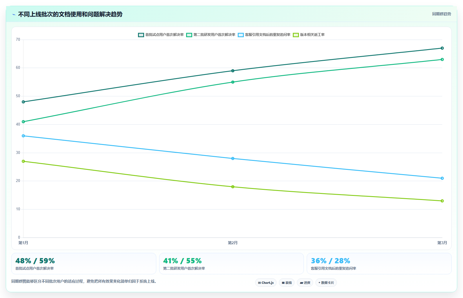
Task: Click the blue data point at 第3月
Action: point(442,178)
